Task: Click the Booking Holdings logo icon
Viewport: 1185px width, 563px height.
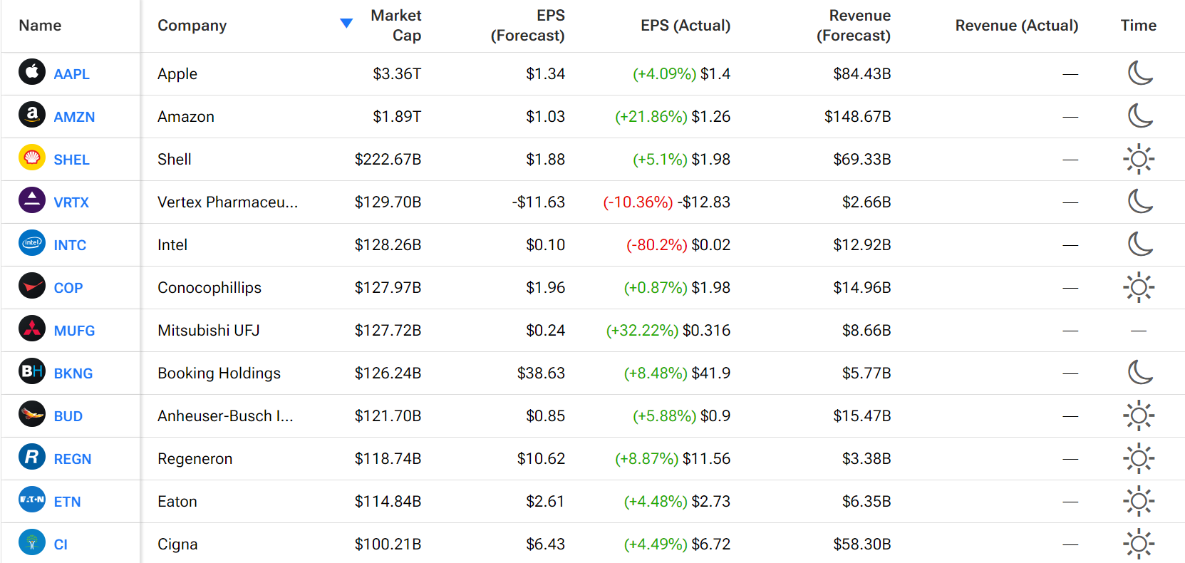Action: (x=32, y=371)
